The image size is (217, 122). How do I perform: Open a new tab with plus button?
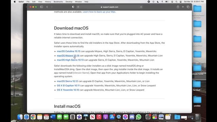[183, 7]
